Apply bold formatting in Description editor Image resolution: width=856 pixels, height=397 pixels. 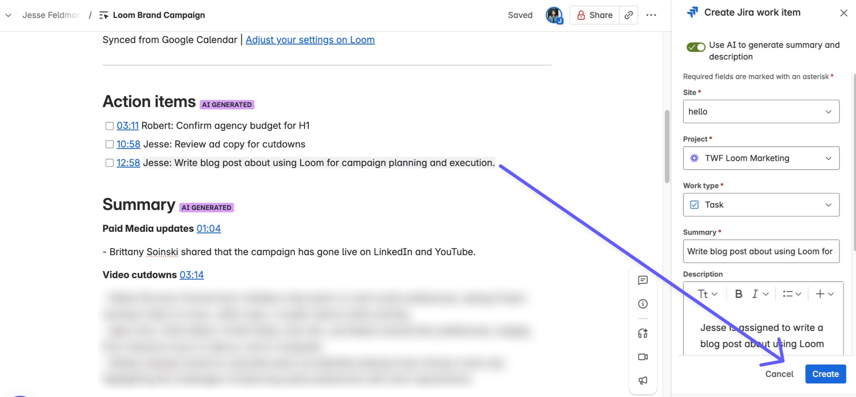click(x=738, y=294)
